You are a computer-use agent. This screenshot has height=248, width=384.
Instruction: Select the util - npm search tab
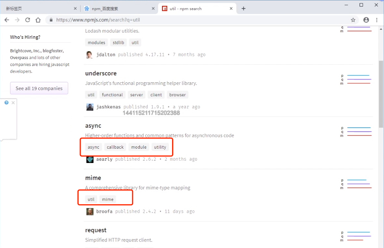(197, 9)
